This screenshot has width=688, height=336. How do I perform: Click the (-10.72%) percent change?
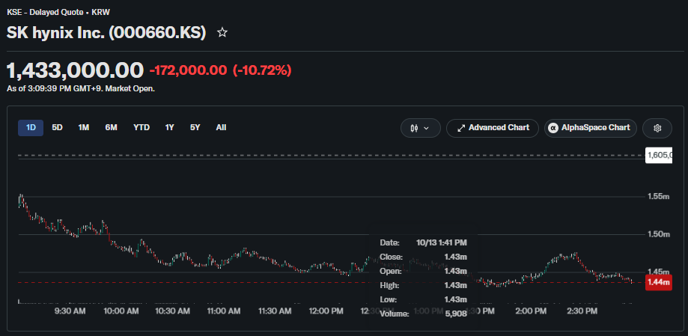tap(262, 70)
